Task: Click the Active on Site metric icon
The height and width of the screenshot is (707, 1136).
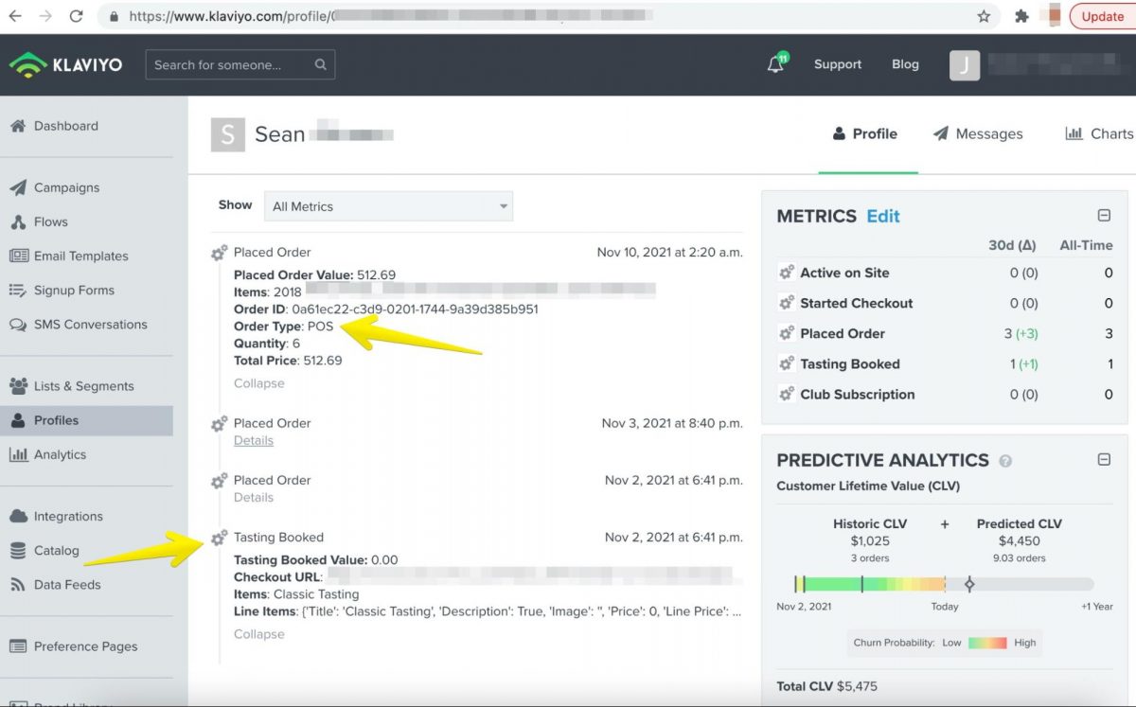Action: (786, 273)
